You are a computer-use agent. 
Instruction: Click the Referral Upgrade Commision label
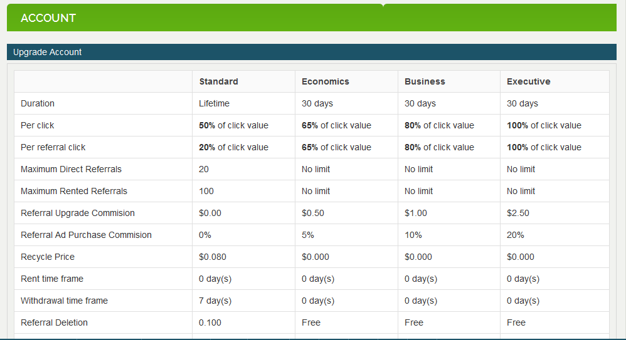click(x=78, y=213)
